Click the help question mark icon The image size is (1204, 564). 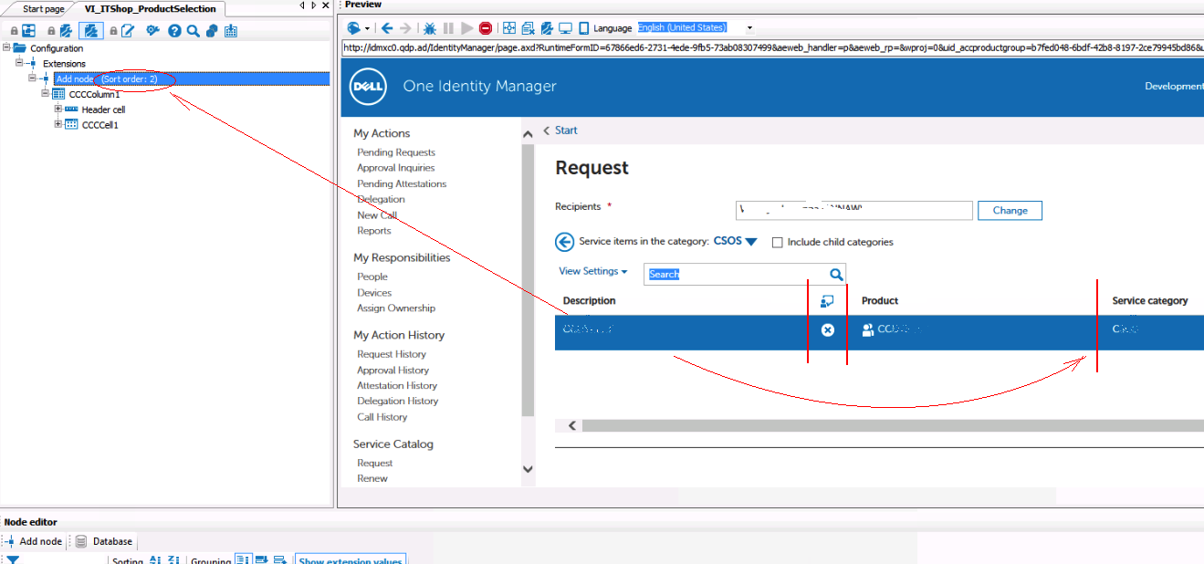click(174, 31)
